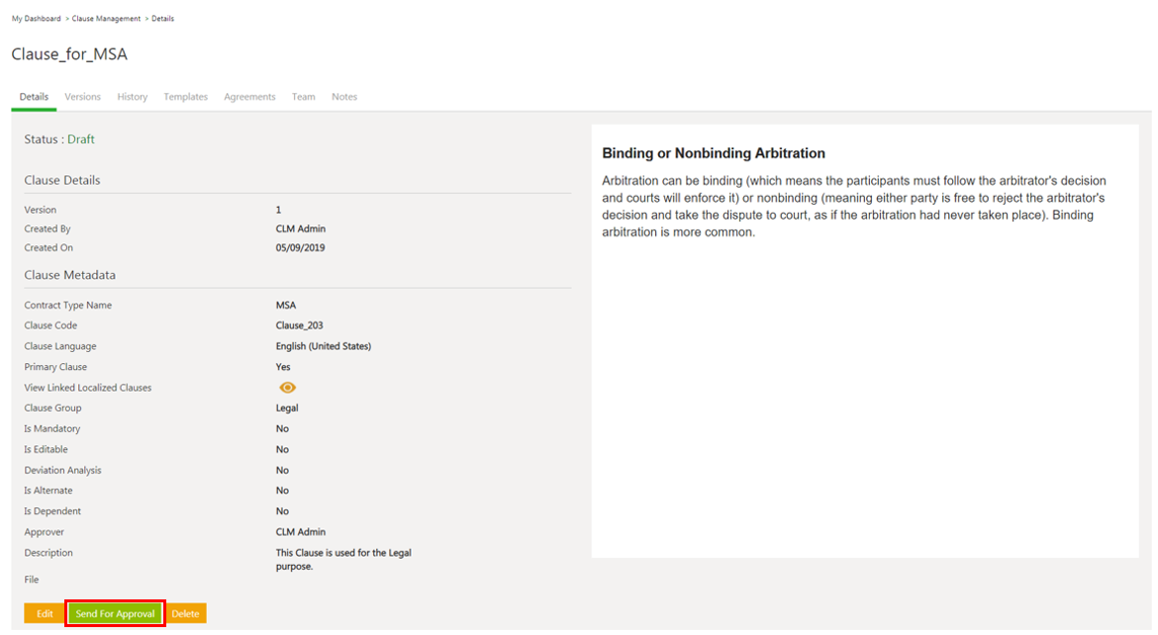
Task: Click the Binding or Nonbinding Arbitration heading
Action: (x=714, y=153)
